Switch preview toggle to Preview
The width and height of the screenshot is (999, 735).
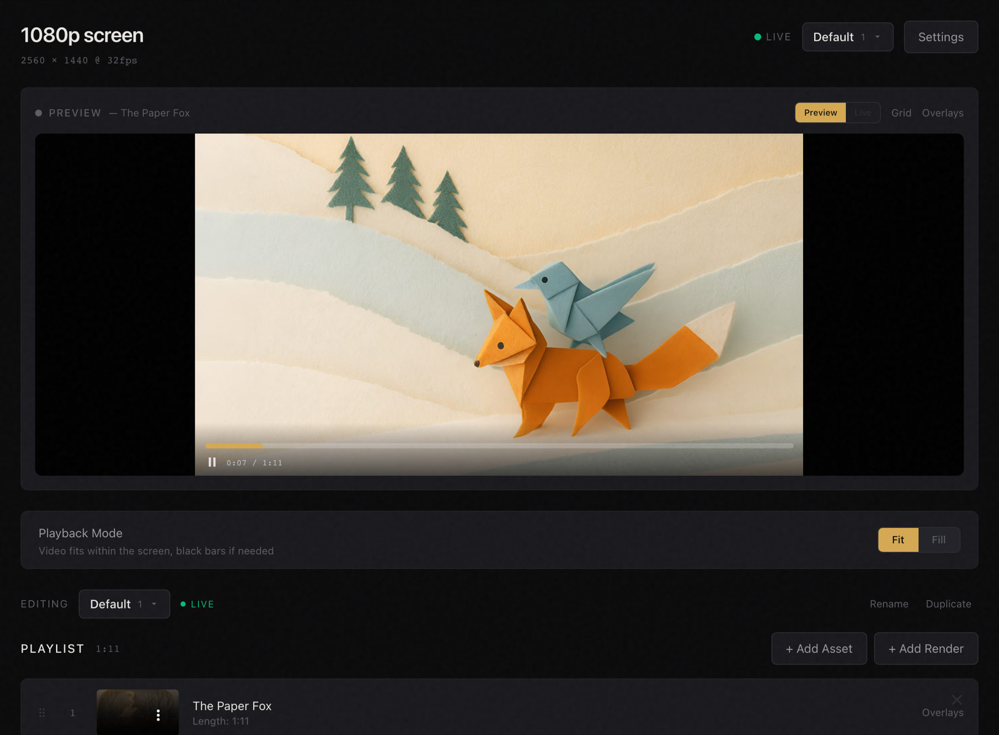(x=820, y=113)
